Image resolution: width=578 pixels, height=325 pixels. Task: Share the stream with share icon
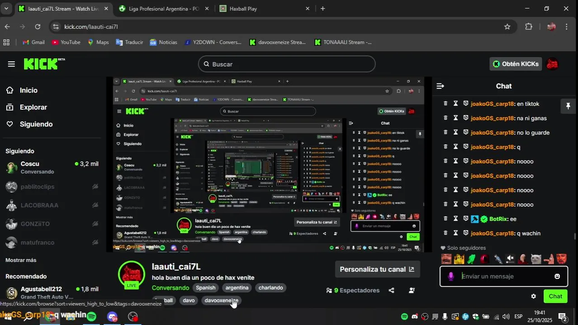[x=392, y=290]
